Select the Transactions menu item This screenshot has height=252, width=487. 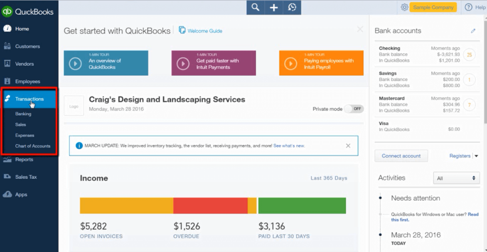click(29, 99)
